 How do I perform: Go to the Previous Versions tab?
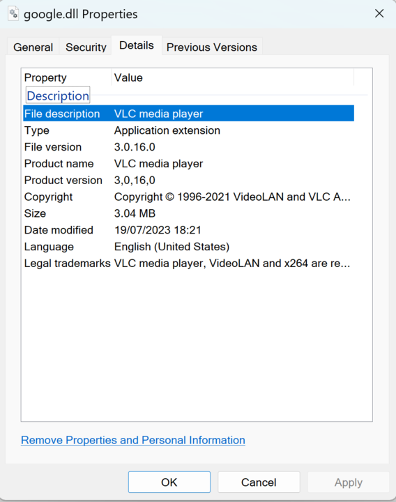[x=212, y=47]
